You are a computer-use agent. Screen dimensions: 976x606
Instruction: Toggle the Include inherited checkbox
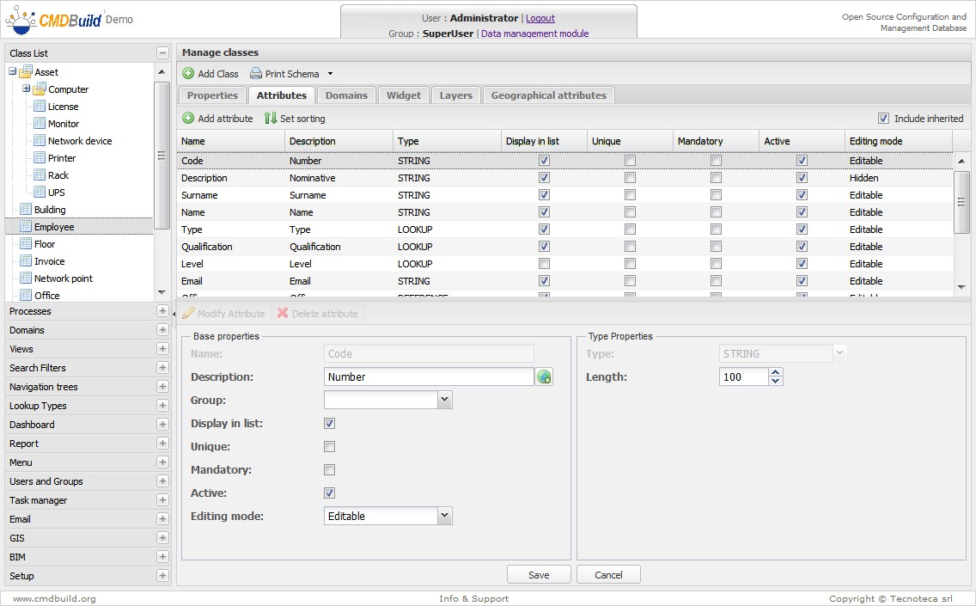883,119
